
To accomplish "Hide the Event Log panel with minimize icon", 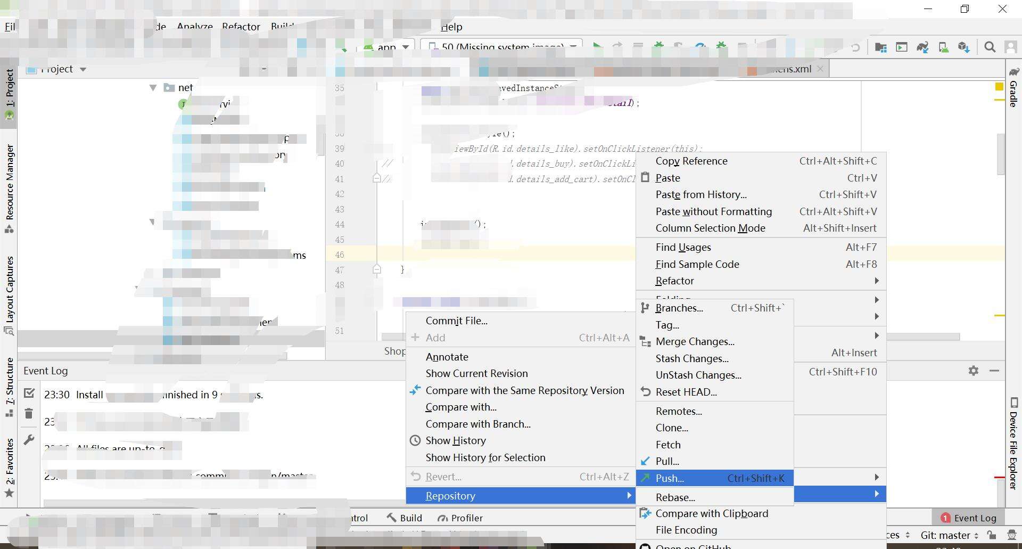I will (994, 371).
